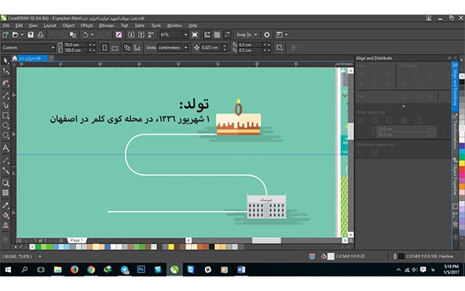Click the Undo arrow icon
The height and width of the screenshot is (291, 465).
[85, 35]
